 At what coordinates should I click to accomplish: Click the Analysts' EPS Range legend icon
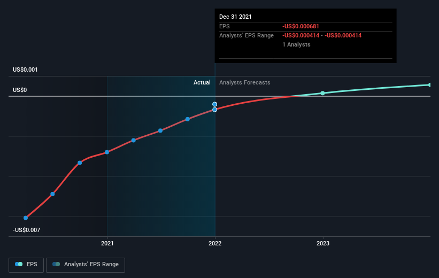[56, 264]
